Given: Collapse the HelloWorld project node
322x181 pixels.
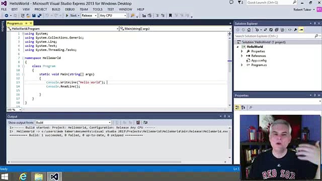Looking at the screenshot, I should [237, 47].
